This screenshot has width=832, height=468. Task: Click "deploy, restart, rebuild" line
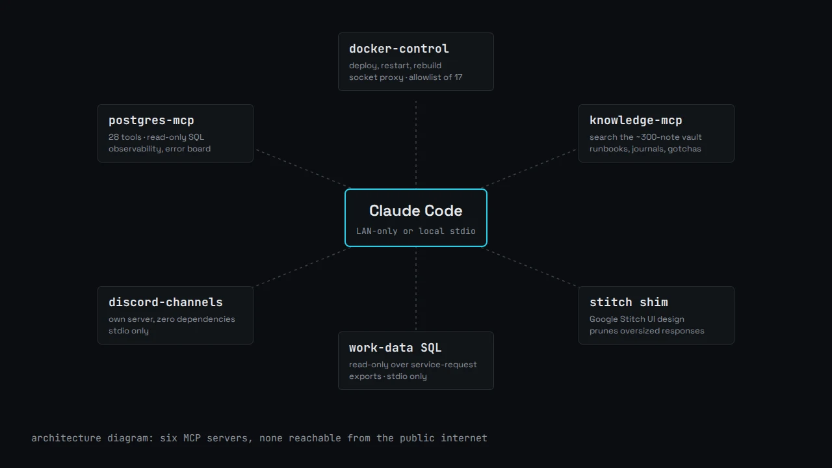[395, 66]
